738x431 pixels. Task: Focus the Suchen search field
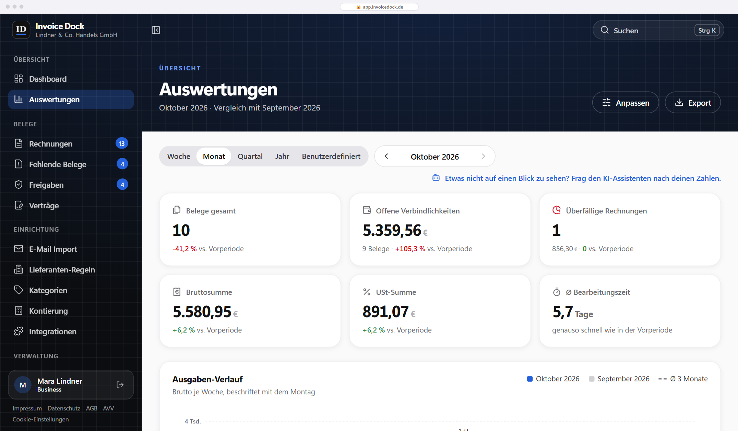658,30
